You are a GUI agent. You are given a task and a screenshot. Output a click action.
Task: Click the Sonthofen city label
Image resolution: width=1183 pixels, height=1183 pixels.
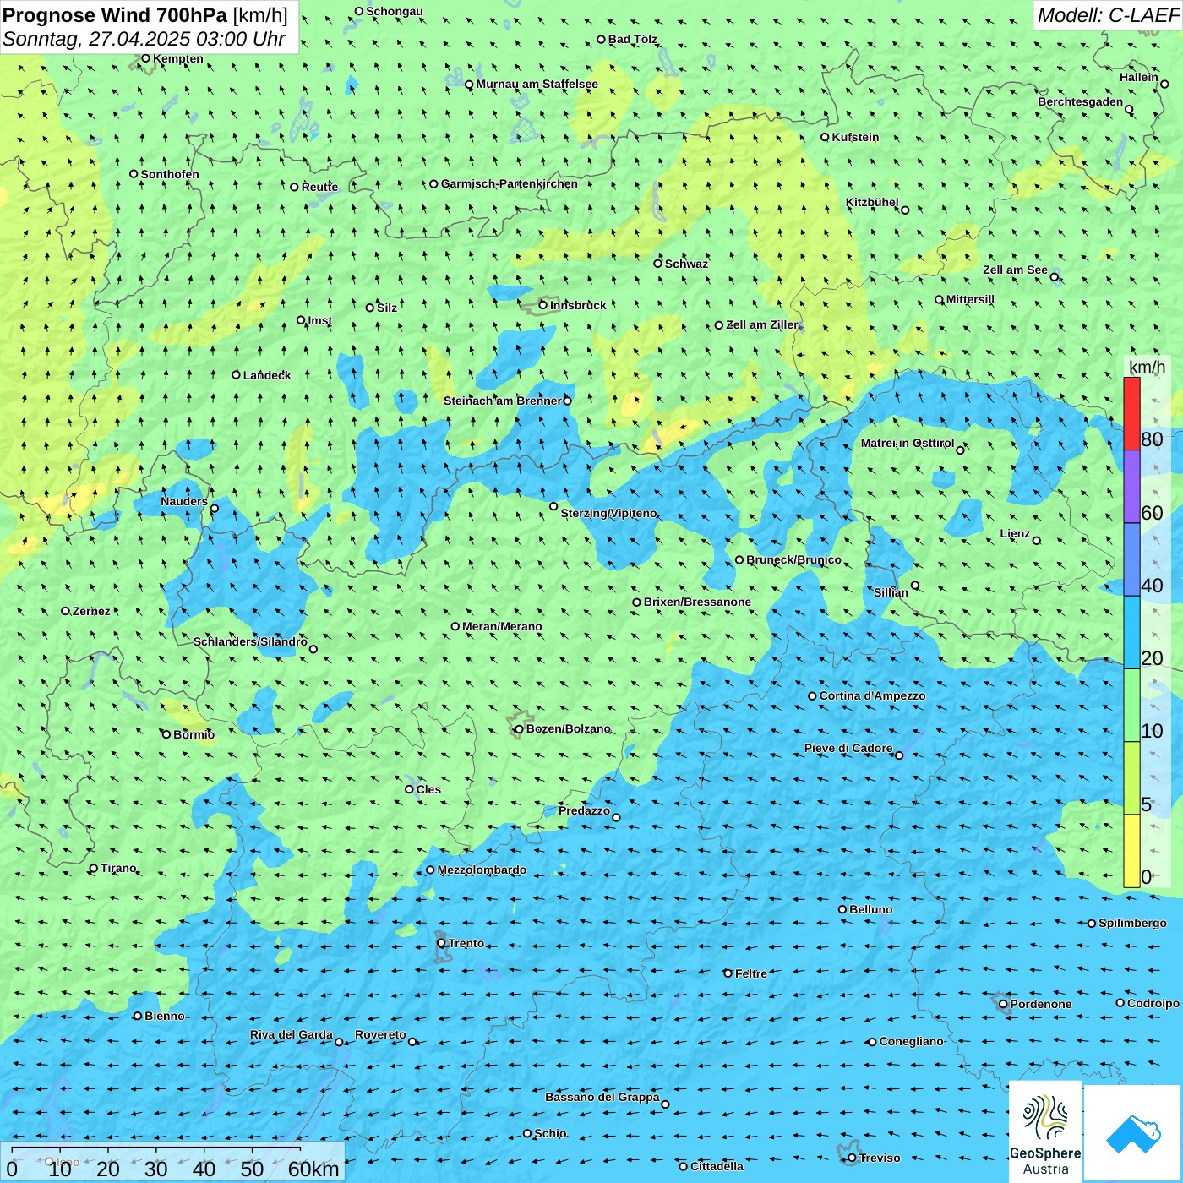point(170,174)
